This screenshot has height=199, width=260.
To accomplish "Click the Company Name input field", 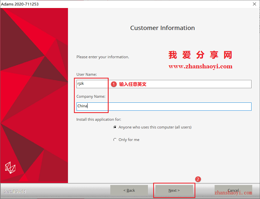I will (164, 107).
